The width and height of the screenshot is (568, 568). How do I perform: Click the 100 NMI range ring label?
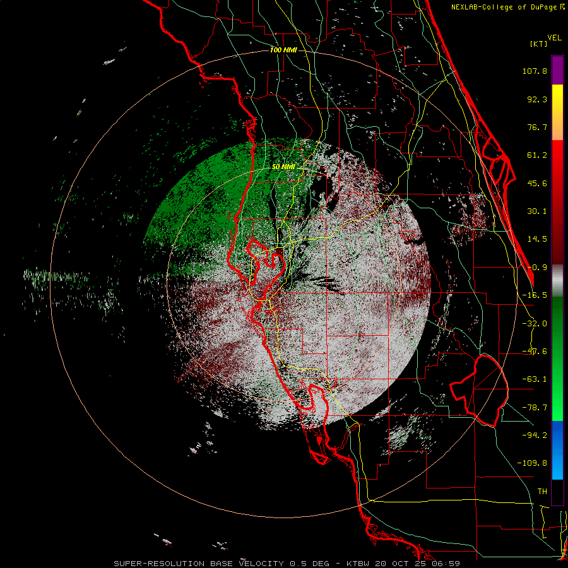283,50
